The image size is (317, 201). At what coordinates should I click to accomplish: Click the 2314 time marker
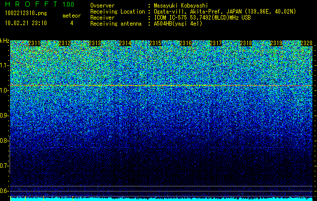click(x=125, y=43)
